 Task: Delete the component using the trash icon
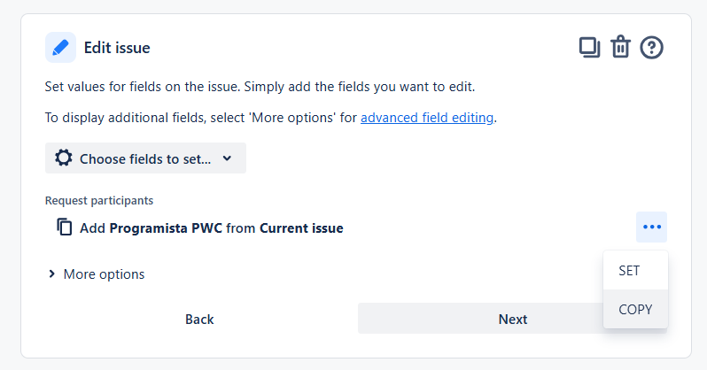click(x=620, y=47)
